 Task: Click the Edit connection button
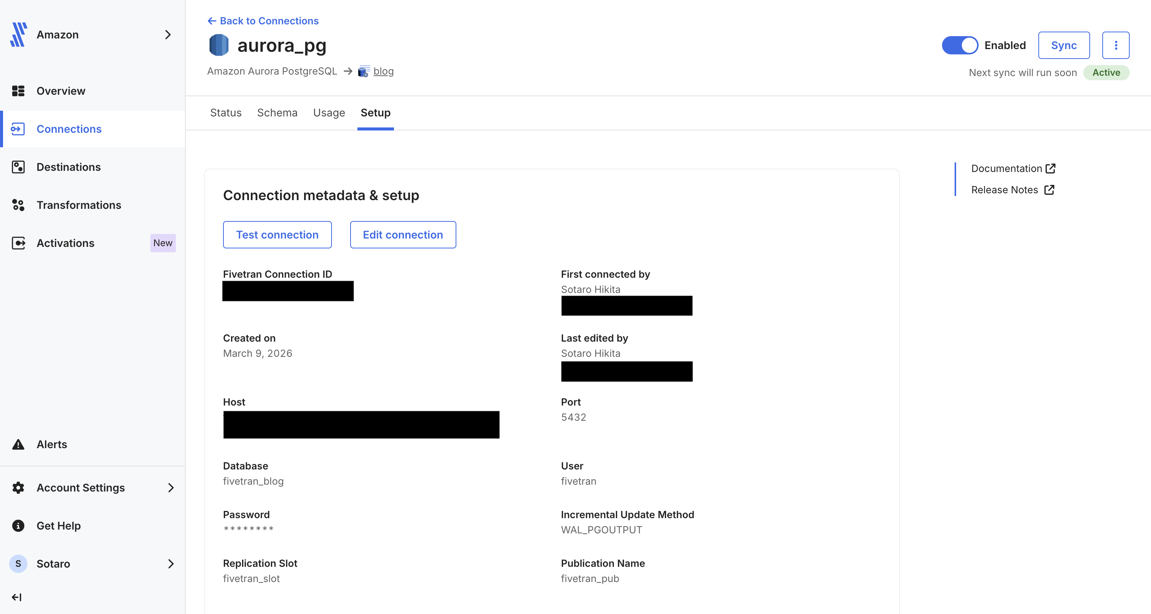(x=403, y=234)
